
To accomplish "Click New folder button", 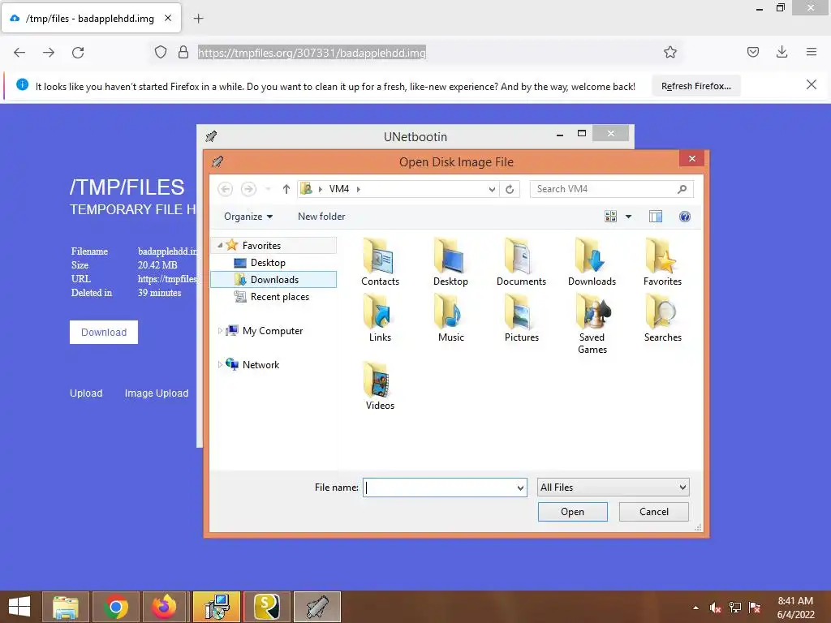I will point(321,216).
